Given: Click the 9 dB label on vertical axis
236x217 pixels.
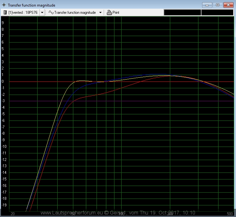Looking at the screenshot, I should pos(3,23).
